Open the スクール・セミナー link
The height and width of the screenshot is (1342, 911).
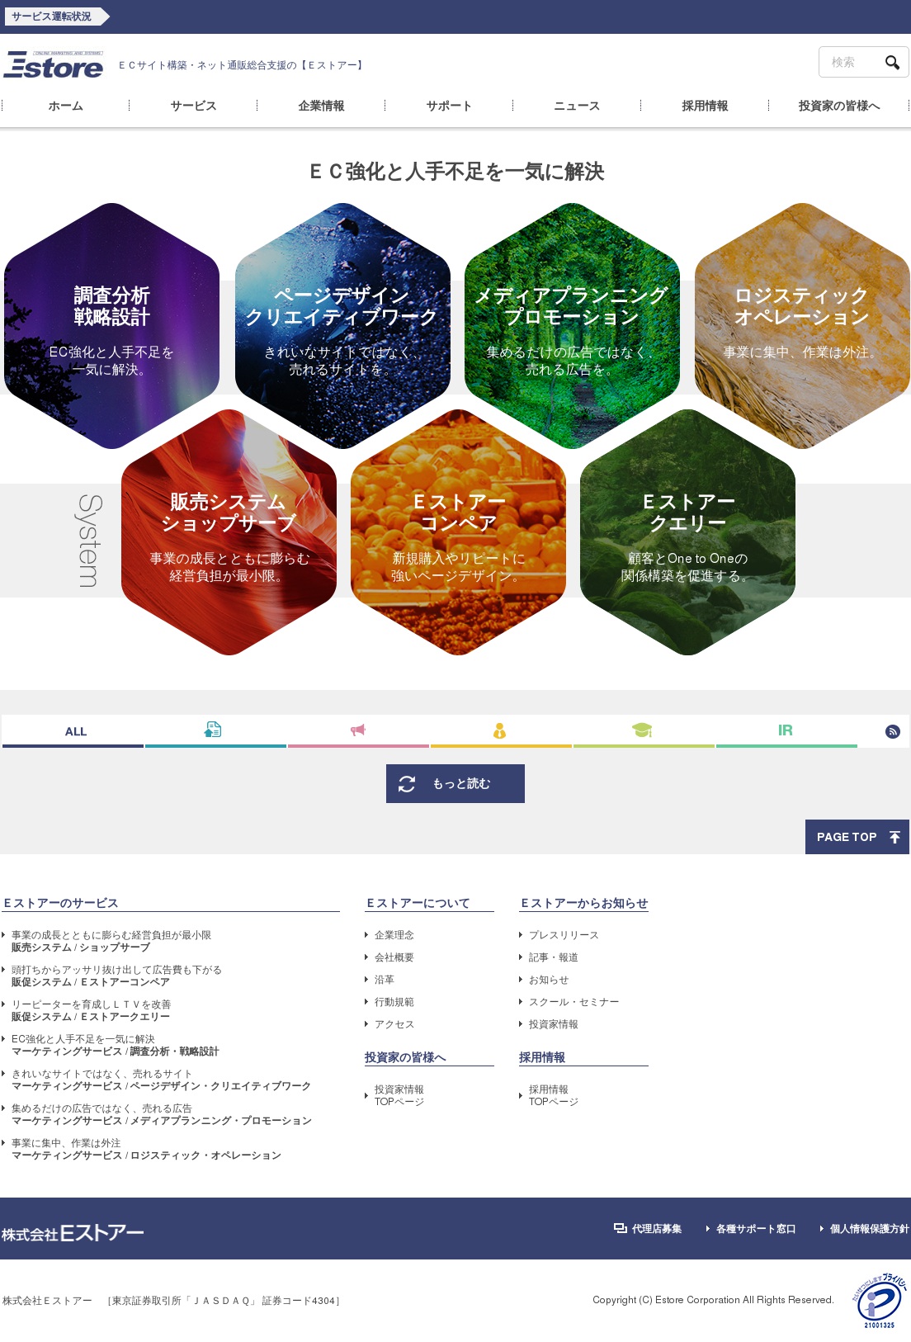pyautogui.click(x=574, y=1002)
